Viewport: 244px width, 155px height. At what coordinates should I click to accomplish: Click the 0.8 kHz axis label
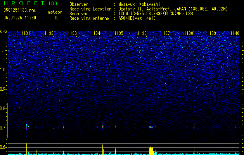(x=3, y=108)
